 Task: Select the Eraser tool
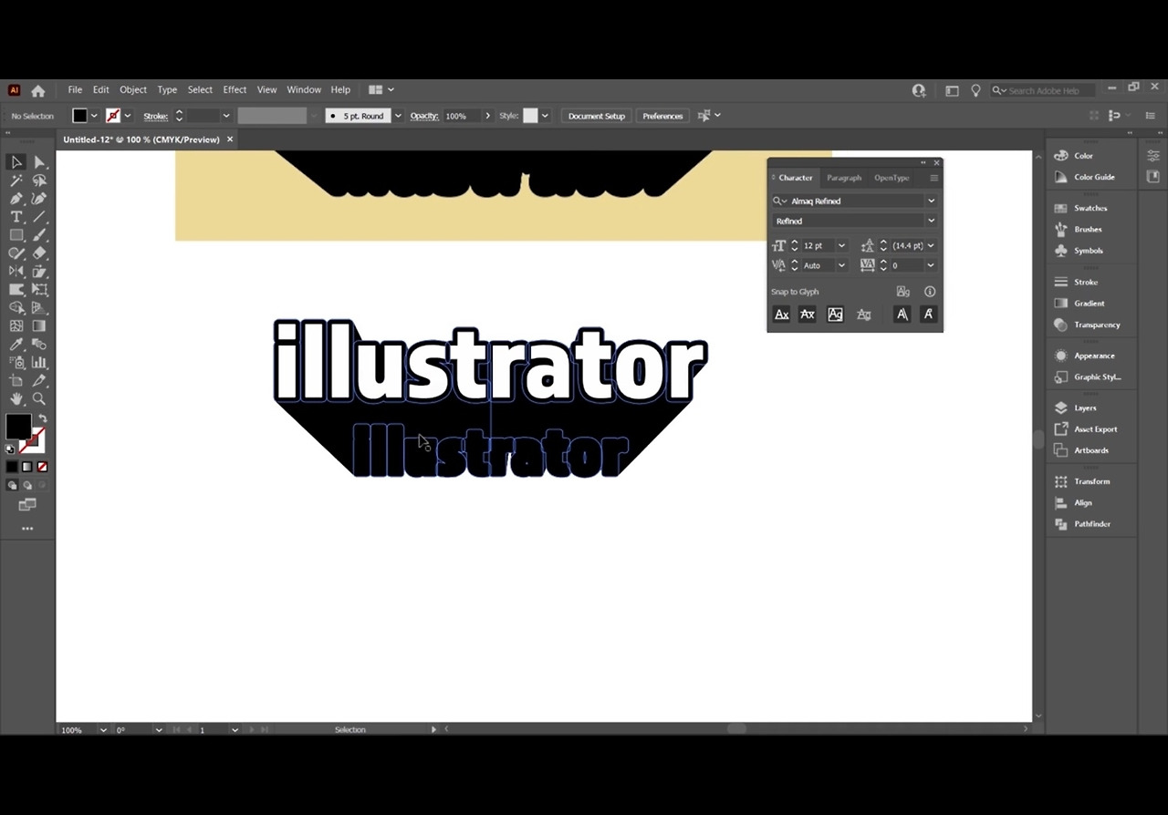tap(39, 253)
